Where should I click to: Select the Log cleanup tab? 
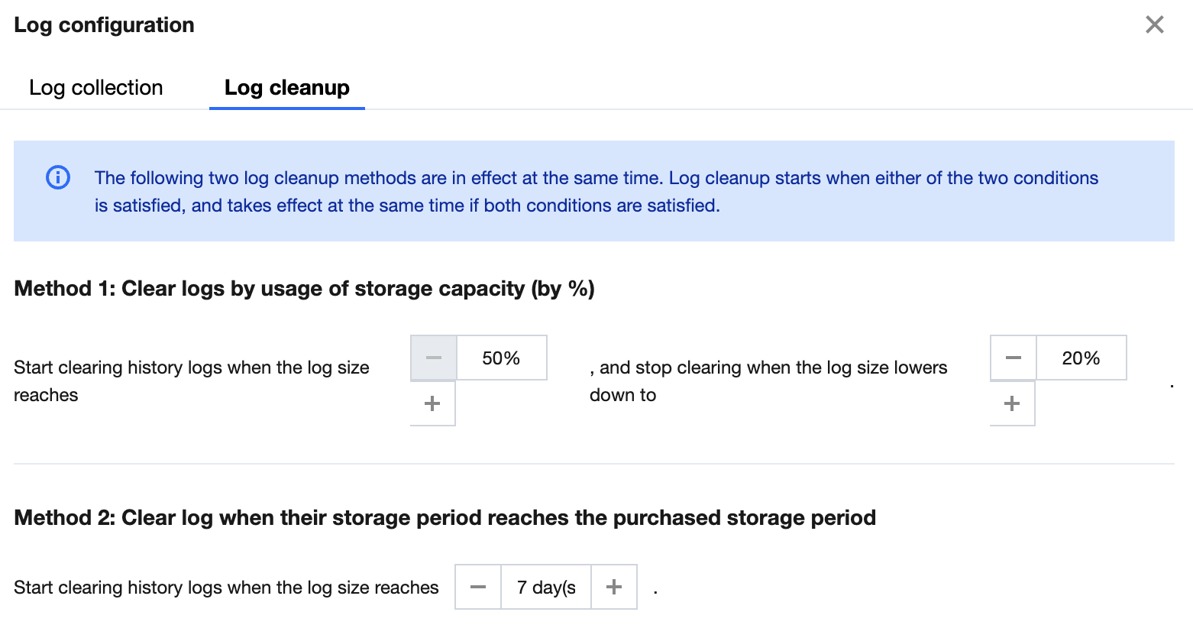(x=287, y=88)
